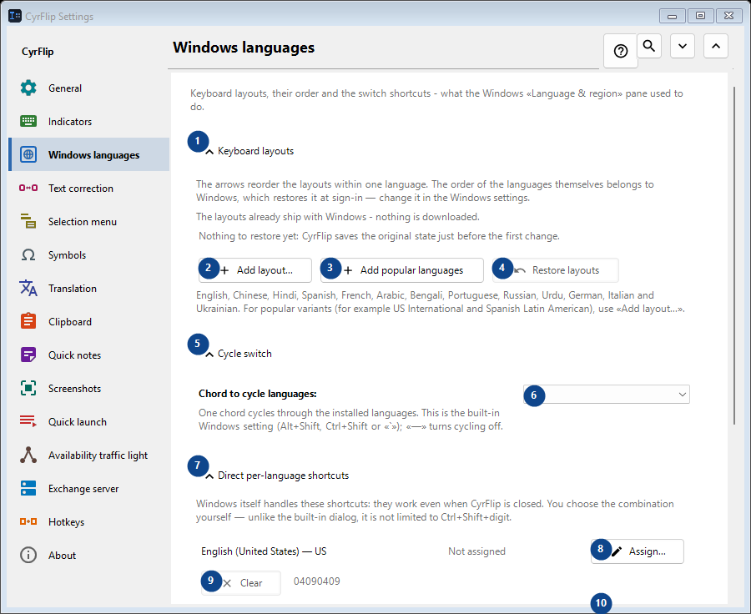Click 'English (United States) — US' row label
Screen dimensions: 751x614
tap(264, 551)
